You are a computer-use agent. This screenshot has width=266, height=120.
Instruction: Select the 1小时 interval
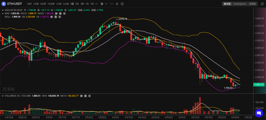click(59, 4)
